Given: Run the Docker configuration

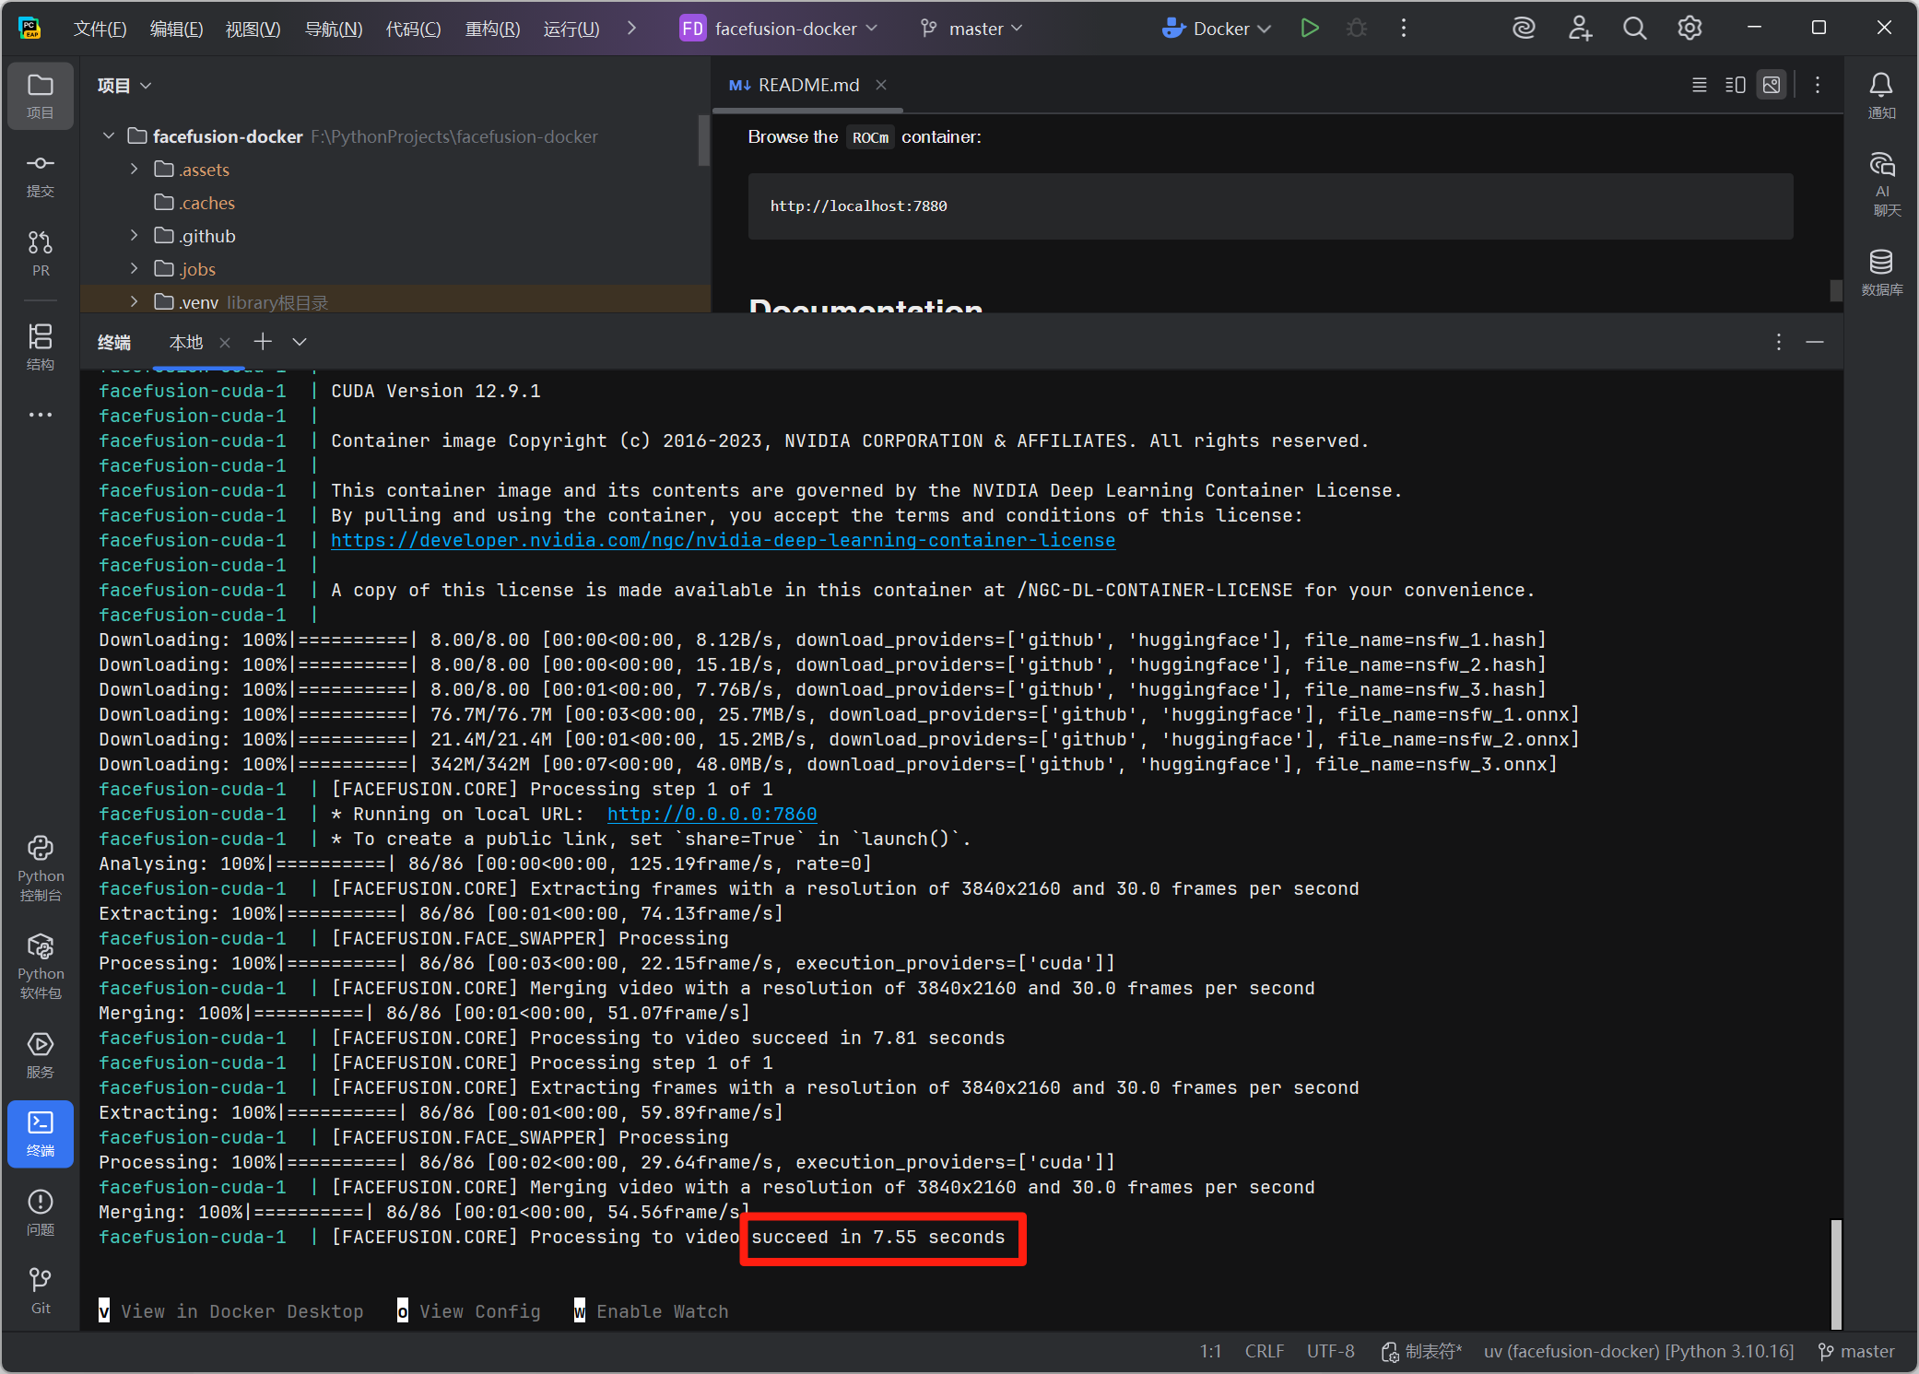Looking at the screenshot, I should (x=1309, y=29).
